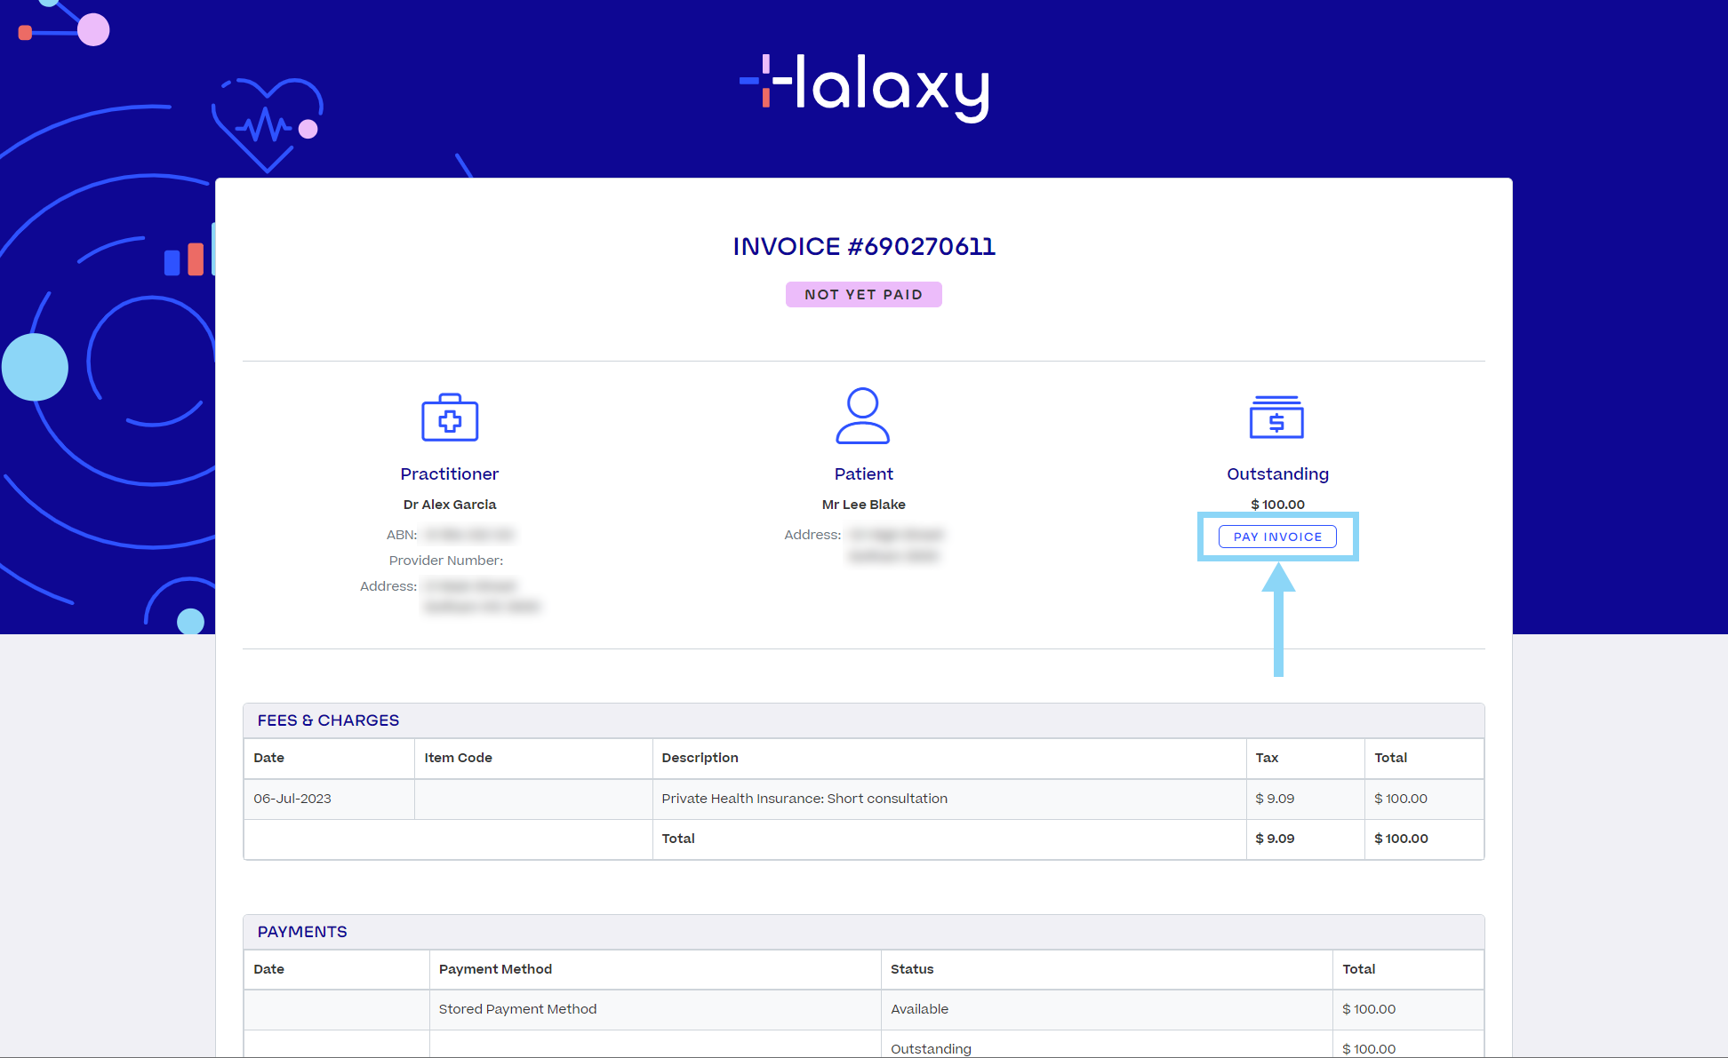
Task: Click the Patient person icon
Action: [862, 416]
